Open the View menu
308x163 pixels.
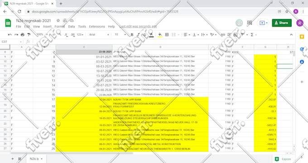(x=36, y=27)
